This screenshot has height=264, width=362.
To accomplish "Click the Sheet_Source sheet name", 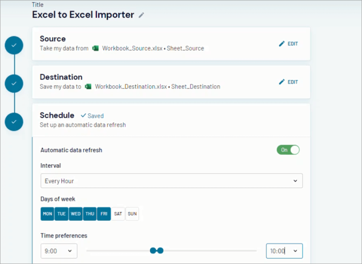I will 185,48.
